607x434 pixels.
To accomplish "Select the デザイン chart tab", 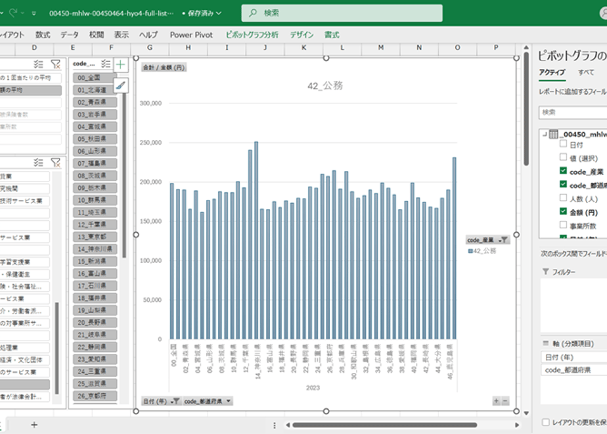I will 302,35.
